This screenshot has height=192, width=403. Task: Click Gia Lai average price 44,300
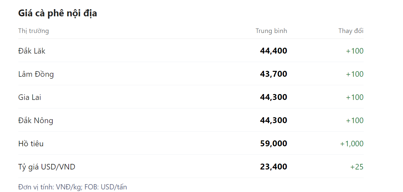pos(273,97)
